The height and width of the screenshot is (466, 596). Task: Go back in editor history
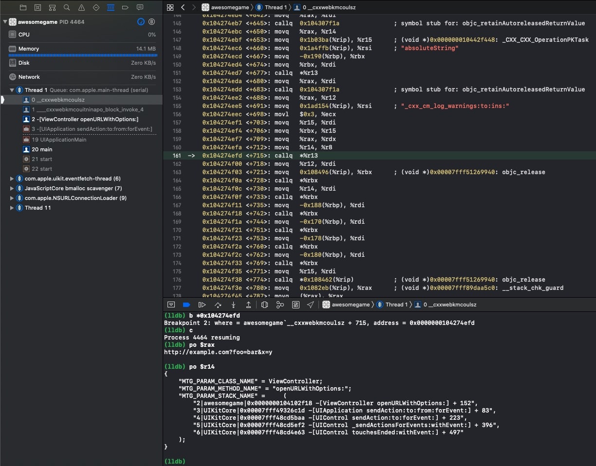183,7
